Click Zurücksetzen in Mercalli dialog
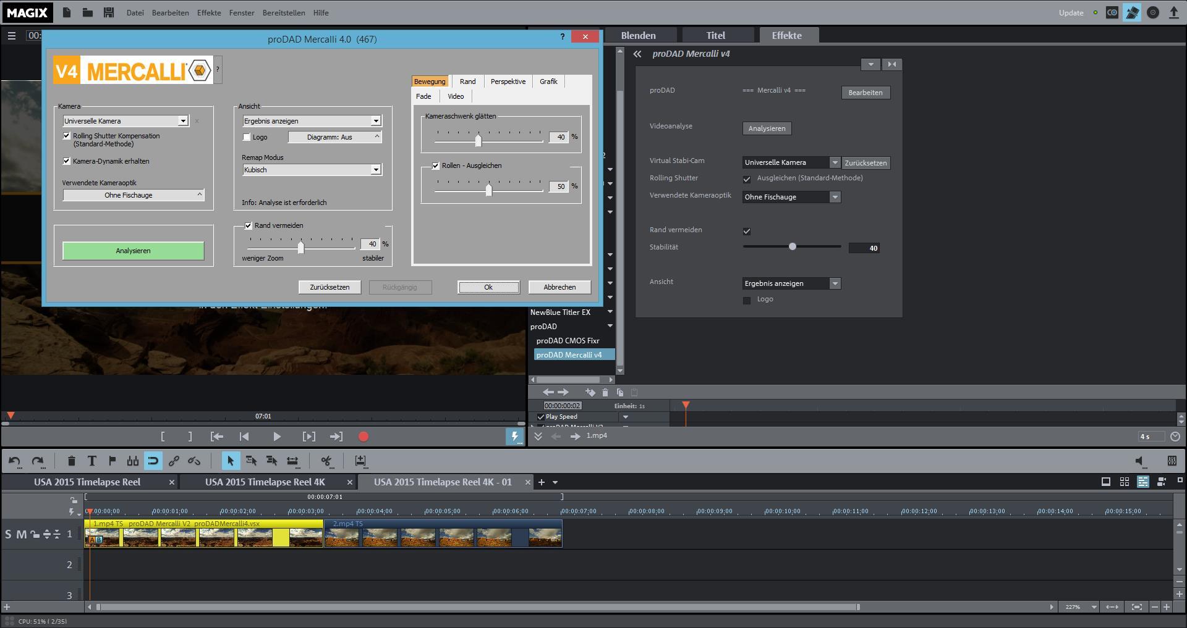This screenshot has width=1187, height=628. pos(330,287)
